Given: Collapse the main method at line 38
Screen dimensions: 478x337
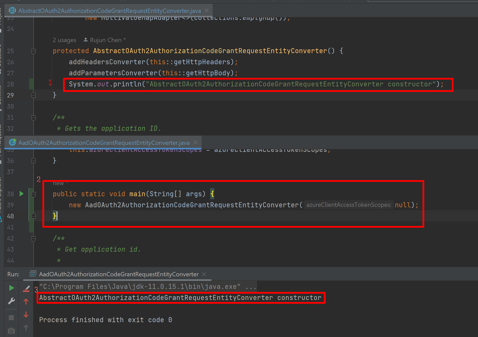Looking at the screenshot, I should (x=33, y=194).
